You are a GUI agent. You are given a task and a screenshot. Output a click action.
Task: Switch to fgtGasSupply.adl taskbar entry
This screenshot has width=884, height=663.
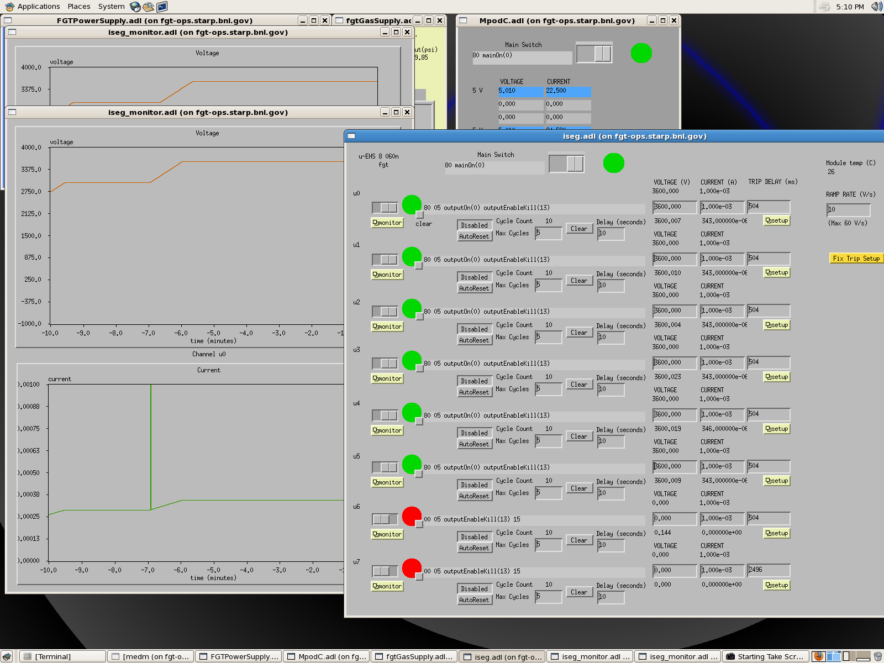(414, 656)
